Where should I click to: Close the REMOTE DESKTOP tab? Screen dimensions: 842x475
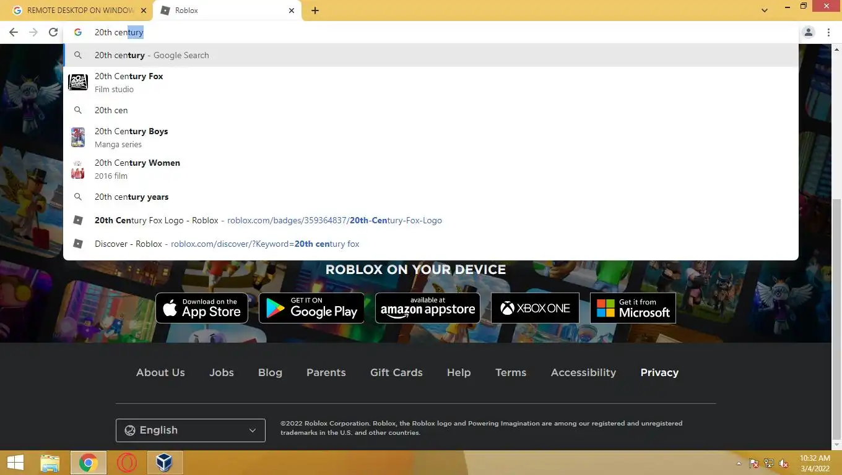coord(143,11)
